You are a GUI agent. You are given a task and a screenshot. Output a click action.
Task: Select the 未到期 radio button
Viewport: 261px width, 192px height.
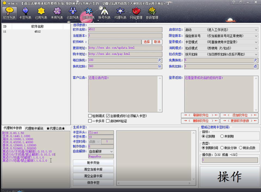[x=222, y=136]
